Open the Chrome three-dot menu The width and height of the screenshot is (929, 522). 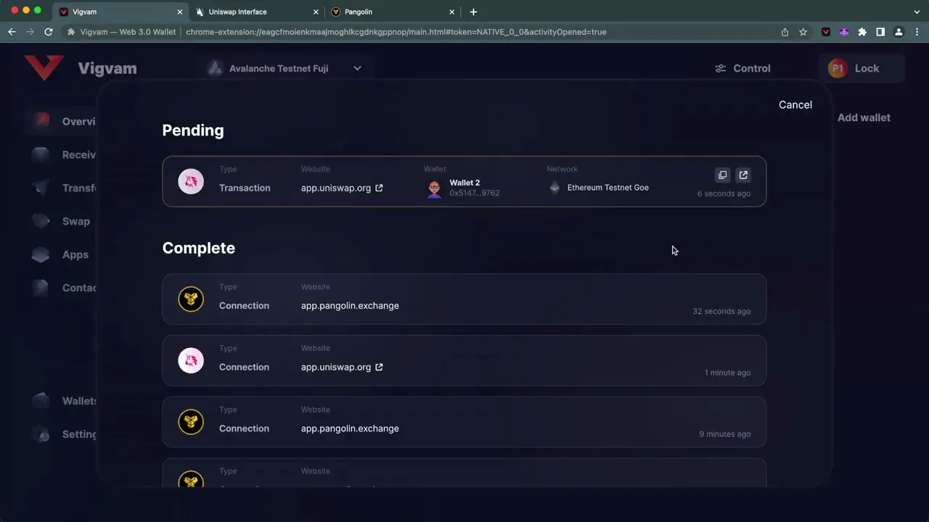917,32
